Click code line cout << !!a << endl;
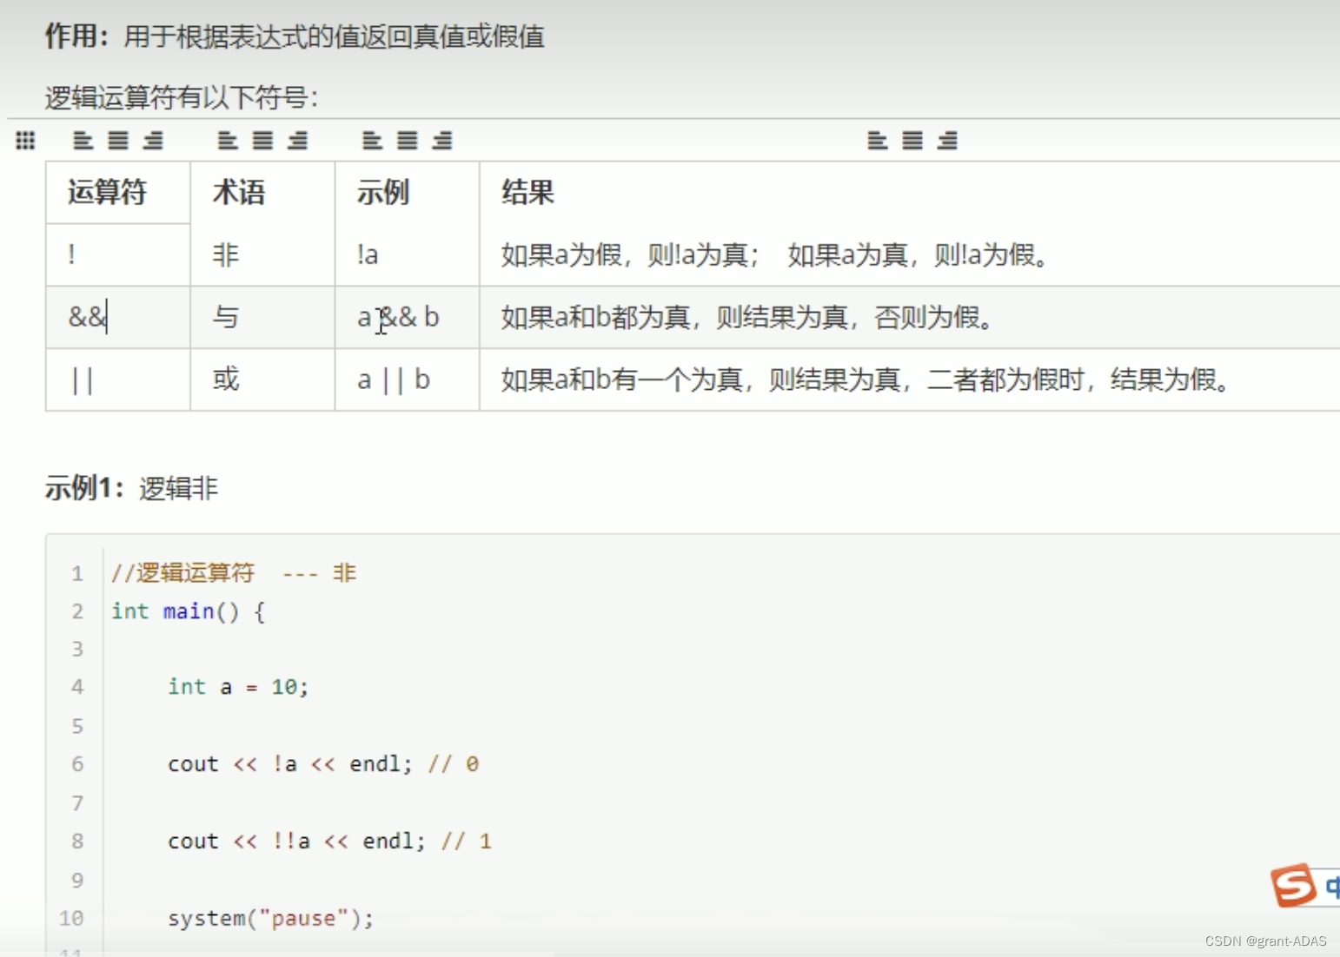Image resolution: width=1340 pixels, height=957 pixels. point(296,841)
